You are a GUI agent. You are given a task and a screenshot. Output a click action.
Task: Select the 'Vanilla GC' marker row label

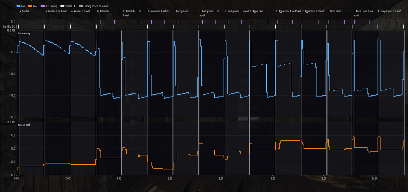pyautogui.click(x=9, y=27)
